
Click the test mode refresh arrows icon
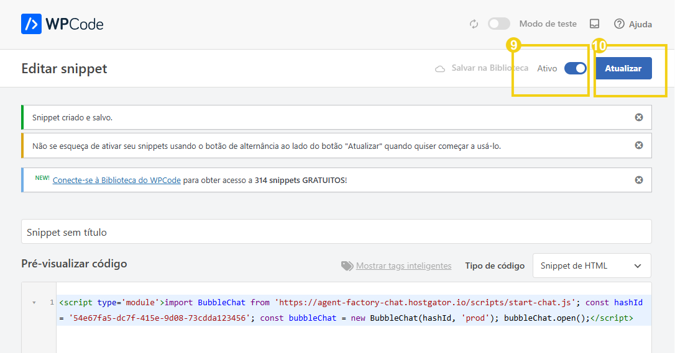(x=474, y=24)
